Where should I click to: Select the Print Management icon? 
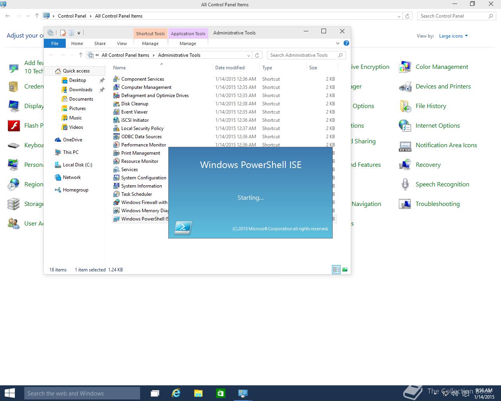(x=116, y=153)
